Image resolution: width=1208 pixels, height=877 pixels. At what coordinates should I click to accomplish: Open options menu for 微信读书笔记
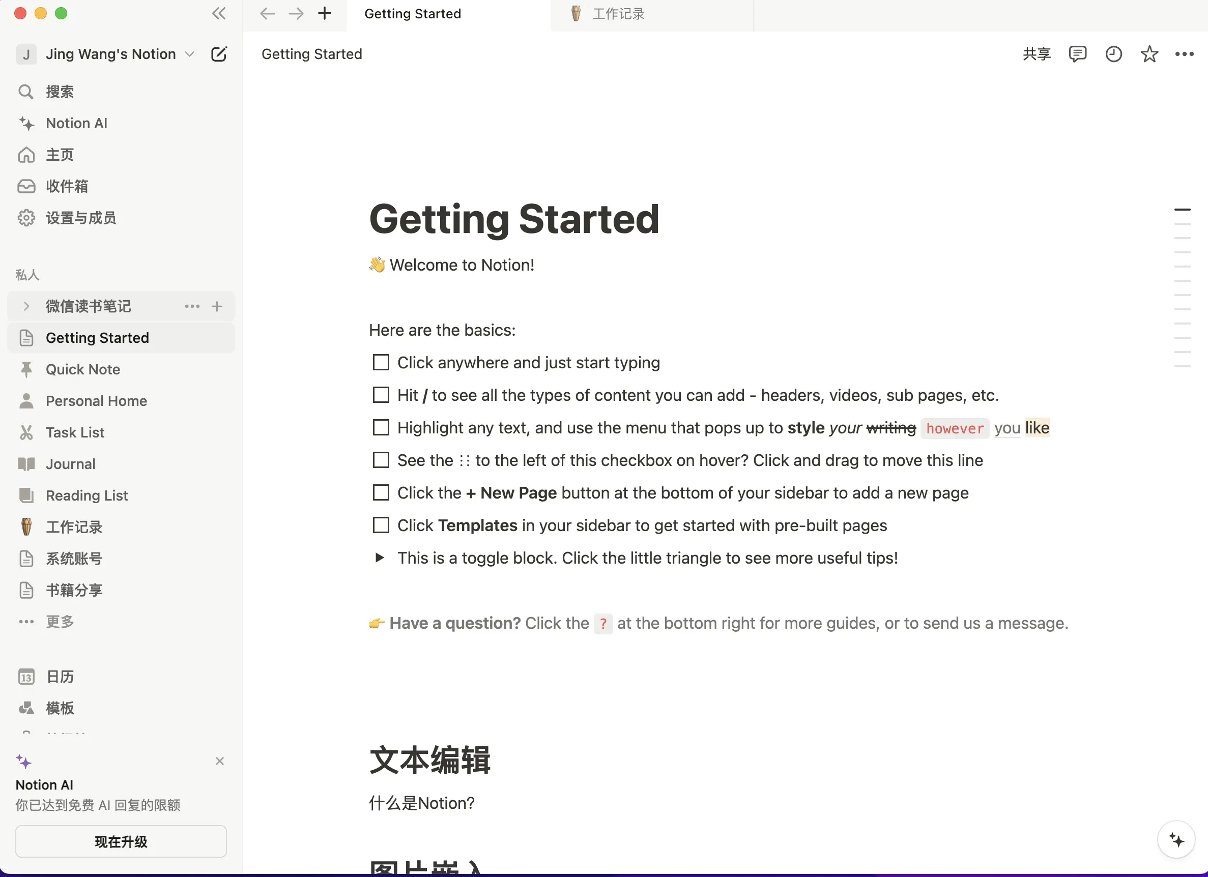point(192,306)
